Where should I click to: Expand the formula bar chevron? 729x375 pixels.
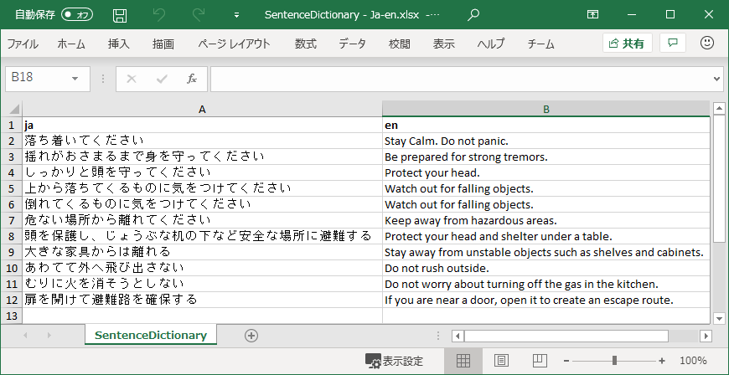point(716,79)
